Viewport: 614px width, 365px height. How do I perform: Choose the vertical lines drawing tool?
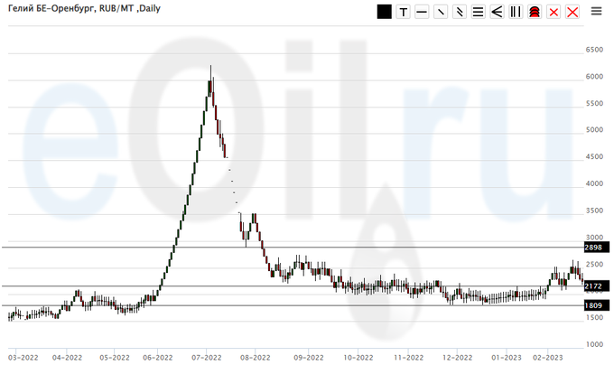pos(515,12)
